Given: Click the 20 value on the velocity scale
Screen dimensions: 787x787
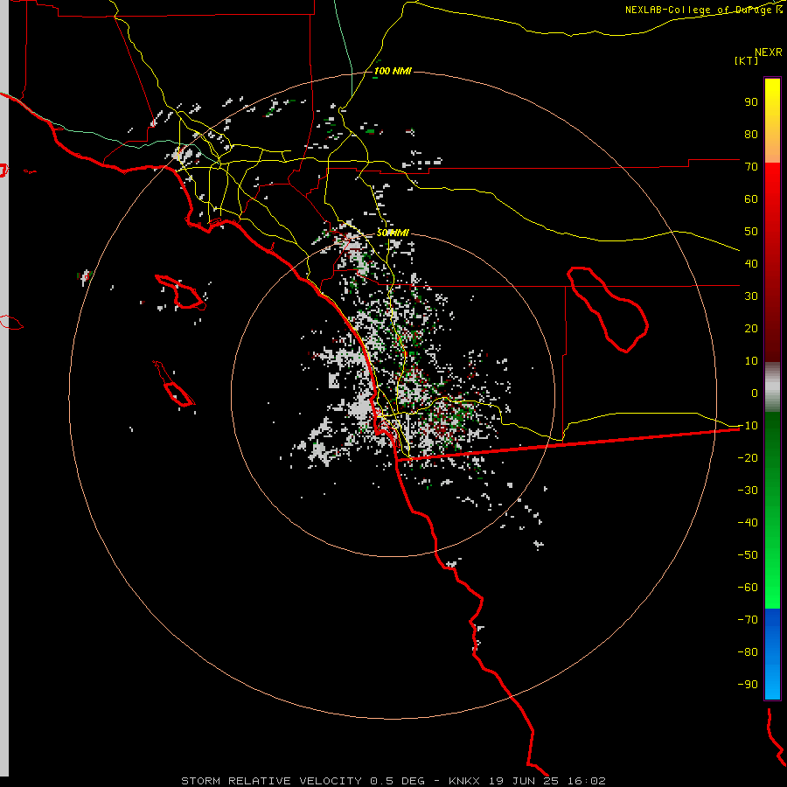Looking at the screenshot, I should (751, 329).
